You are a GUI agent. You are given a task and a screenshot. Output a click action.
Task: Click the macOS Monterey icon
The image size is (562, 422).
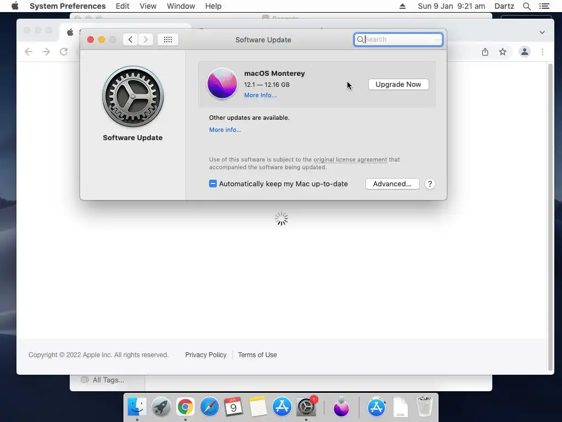222,84
